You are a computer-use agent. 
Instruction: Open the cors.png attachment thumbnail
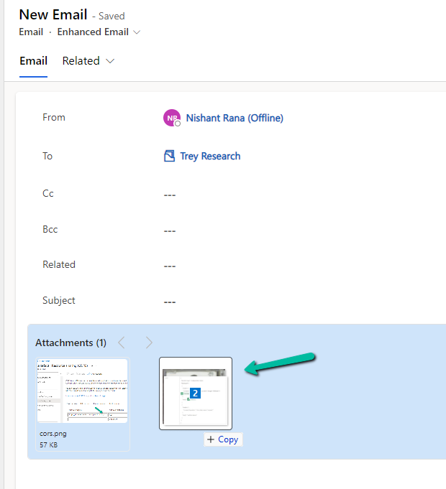click(x=82, y=391)
